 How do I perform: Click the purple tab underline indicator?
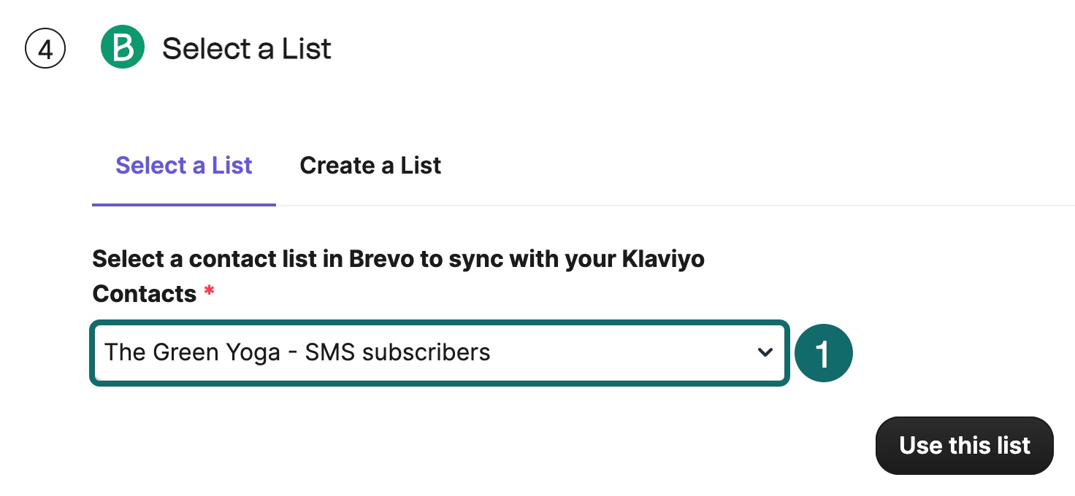(x=183, y=206)
